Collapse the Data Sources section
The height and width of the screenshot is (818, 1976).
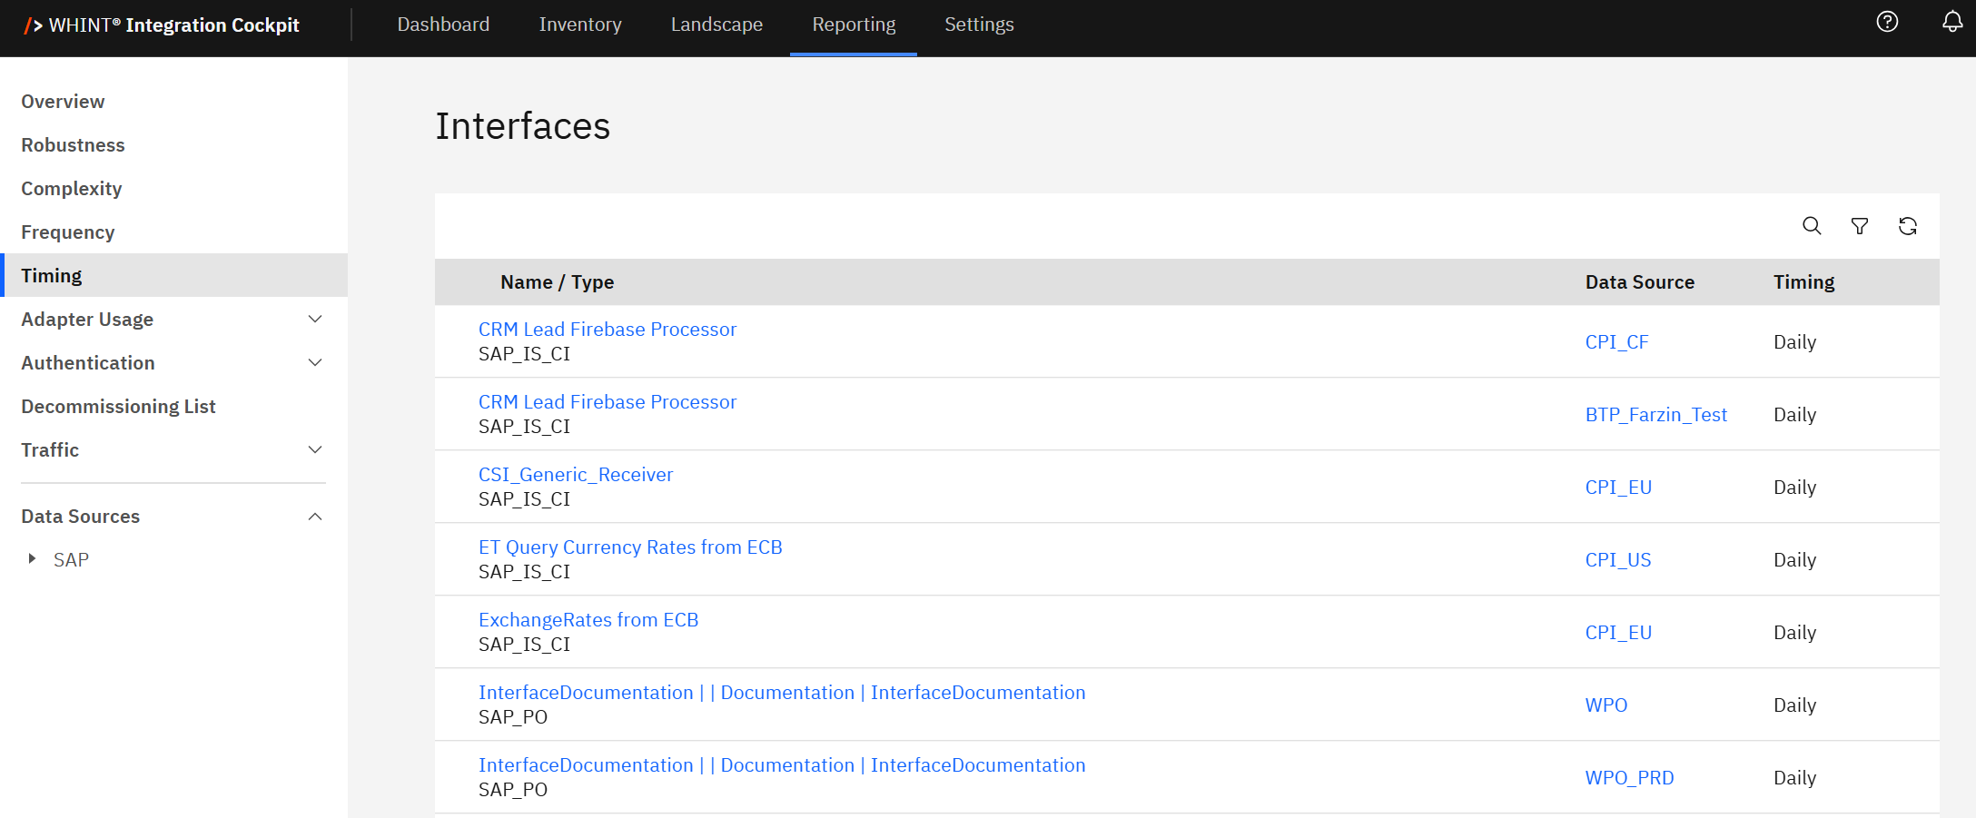[315, 517]
